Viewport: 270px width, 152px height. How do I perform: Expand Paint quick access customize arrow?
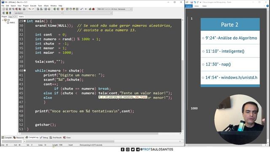click(200, 2)
